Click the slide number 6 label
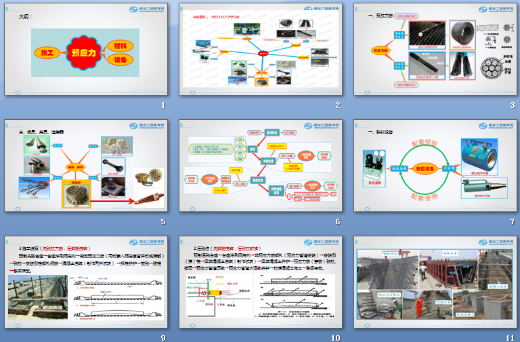This screenshot has height=342, width=520. 337,221
